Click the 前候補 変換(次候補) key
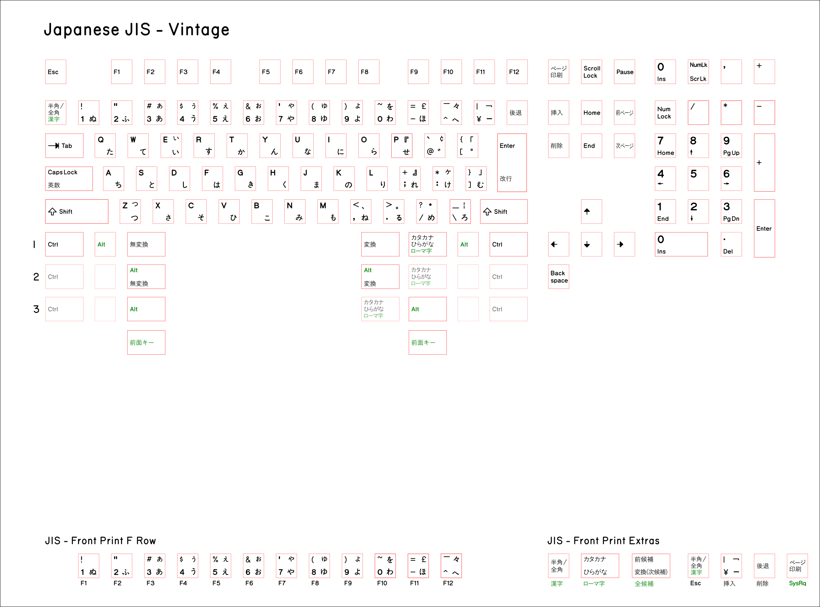This screenshot has width=820, height=607. pos(651,566)
